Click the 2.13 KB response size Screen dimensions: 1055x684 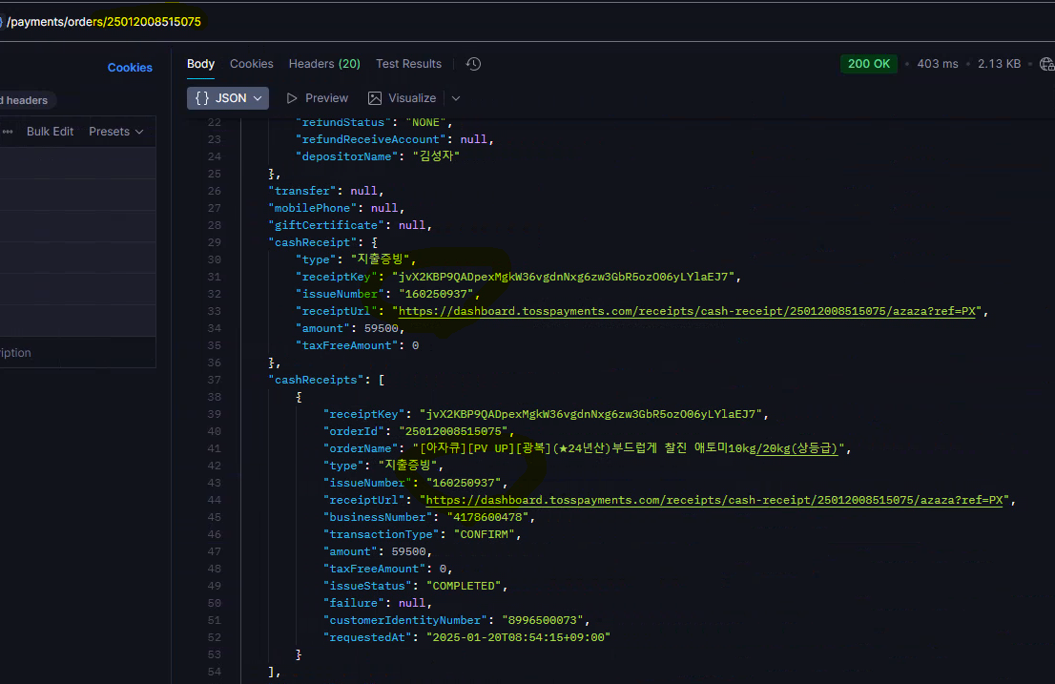coord(999,64)
